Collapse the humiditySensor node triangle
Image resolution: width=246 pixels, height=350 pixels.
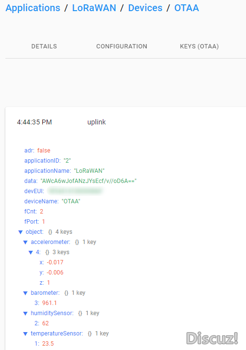pyautogui.click(x=26, y=313)
